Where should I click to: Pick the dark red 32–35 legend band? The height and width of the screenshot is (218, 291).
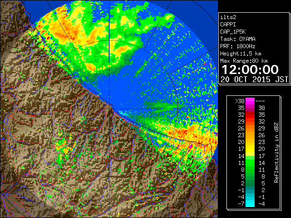pos(250,115)
